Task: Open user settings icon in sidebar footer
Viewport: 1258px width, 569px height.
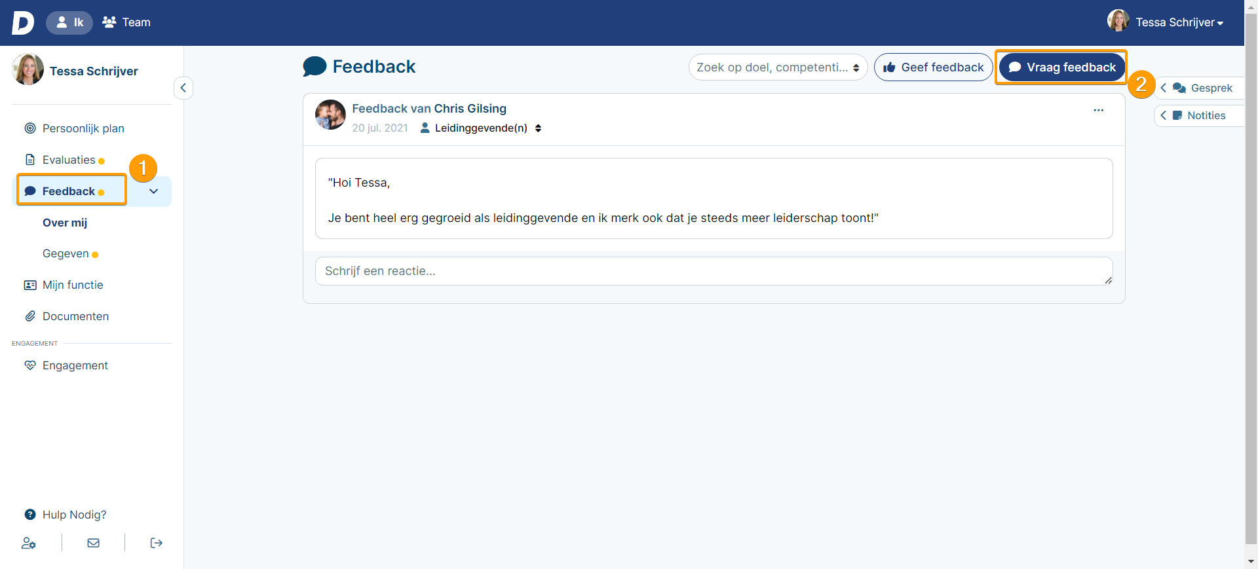Action: coord(28,543)
